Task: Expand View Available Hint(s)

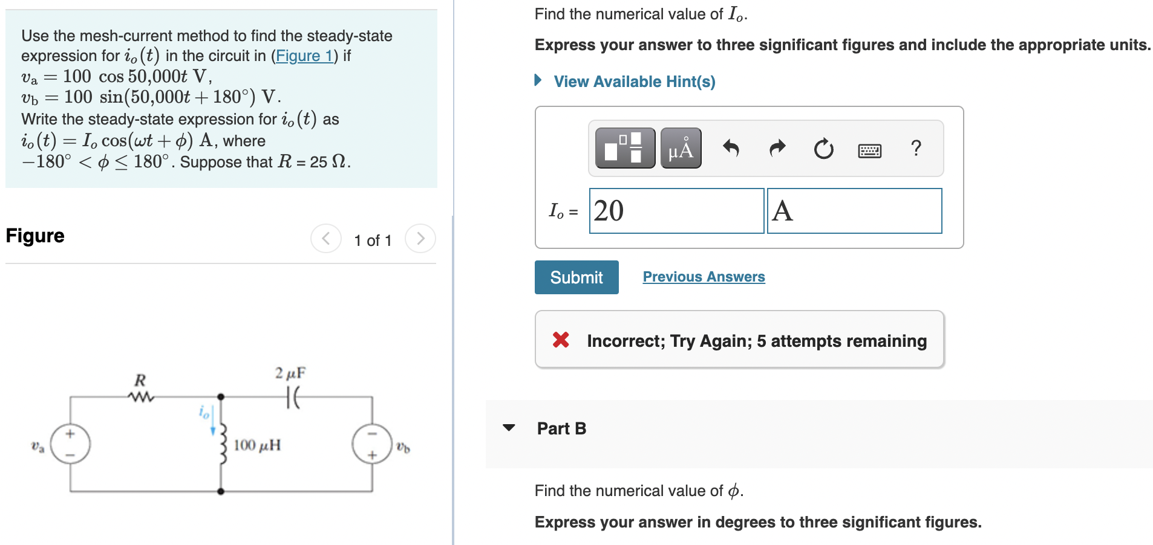Action: point(633,81)
